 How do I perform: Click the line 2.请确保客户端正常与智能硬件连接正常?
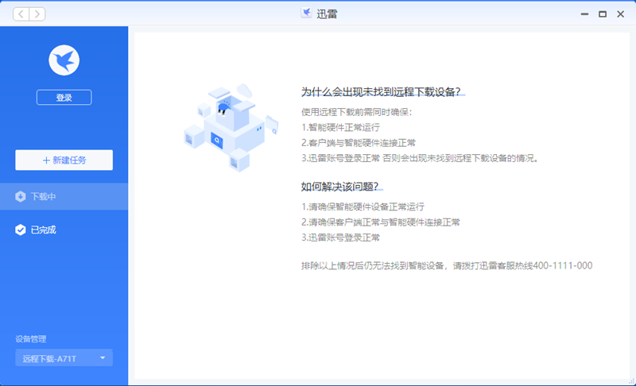click(x=381, y=222)
